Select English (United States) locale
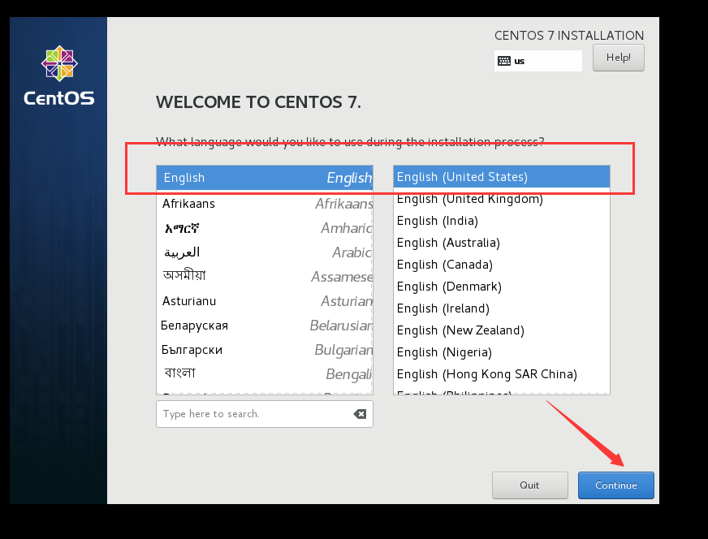 click(x=502, y=177)
